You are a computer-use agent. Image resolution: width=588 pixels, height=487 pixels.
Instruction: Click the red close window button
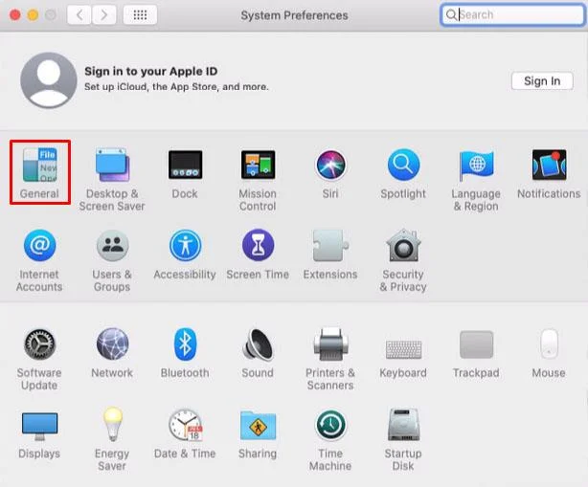[x=15, y=15]
